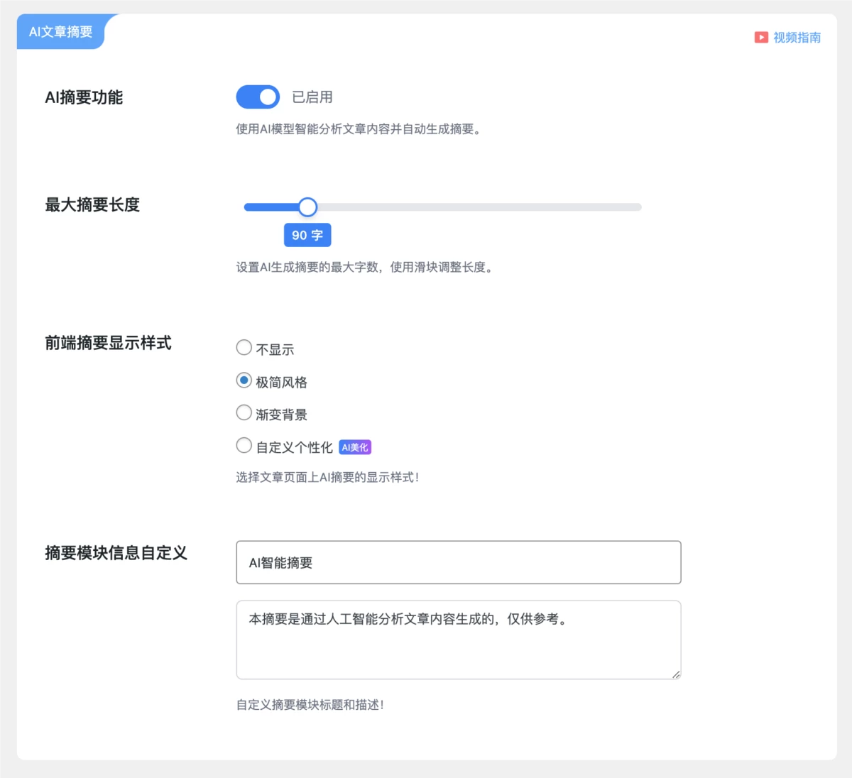Choose the 渐变背景 display style
The image size is (852, 778).
[x=244, y=413]
